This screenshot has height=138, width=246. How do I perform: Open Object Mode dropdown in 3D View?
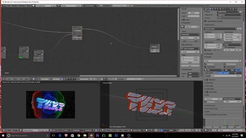coord(137,130)
